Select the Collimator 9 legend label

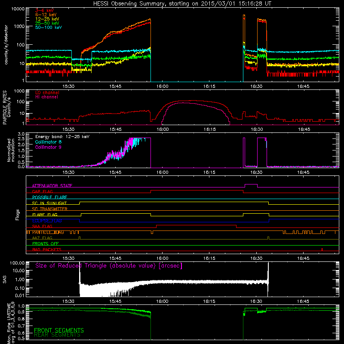coord(48,147)
